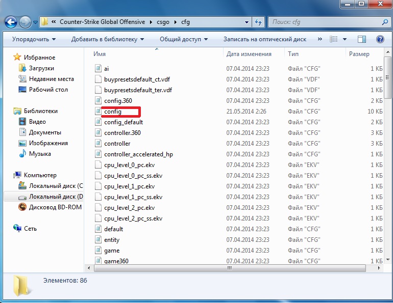This screenshot has height=303, width=393.
Task: Select cpu_level_1_pc_ss.ekv file icon
Action: (98, 197)
